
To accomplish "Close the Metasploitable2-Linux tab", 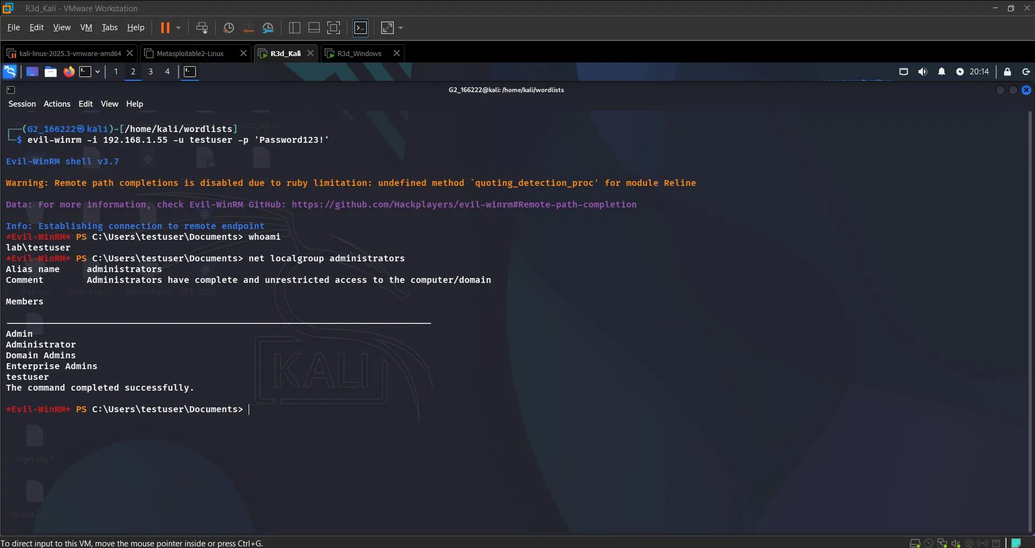I will 243,53.
